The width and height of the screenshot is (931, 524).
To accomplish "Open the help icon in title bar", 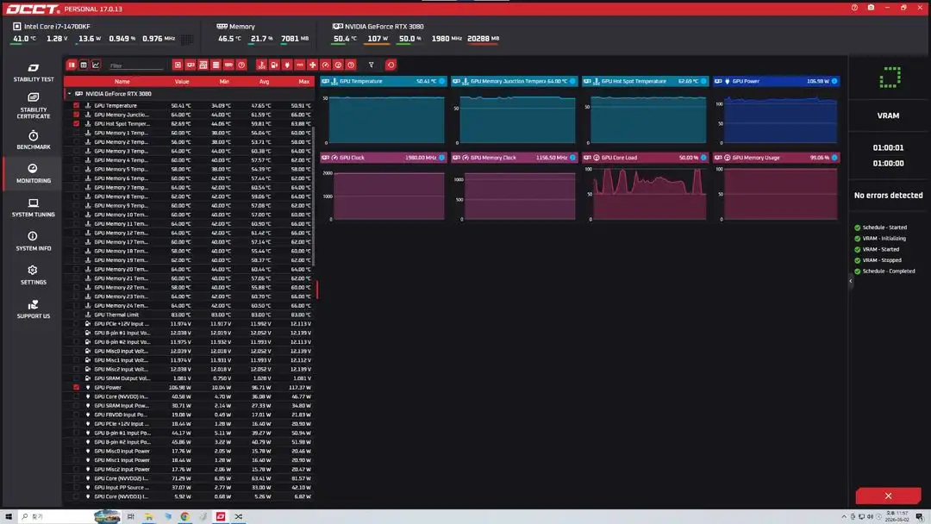I will [854, 8].
